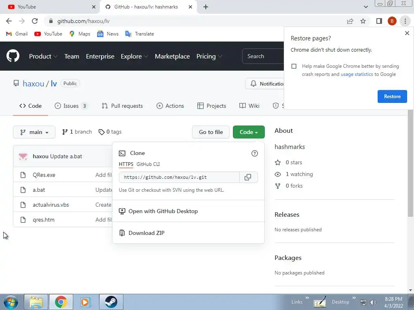
Task: Open the QRes.exe file
Action: tap(44, 175)
